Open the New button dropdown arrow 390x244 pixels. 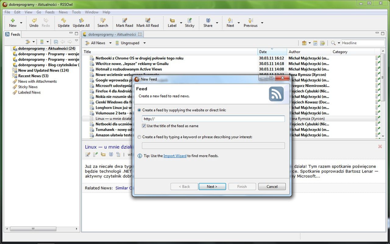(21, 23)
